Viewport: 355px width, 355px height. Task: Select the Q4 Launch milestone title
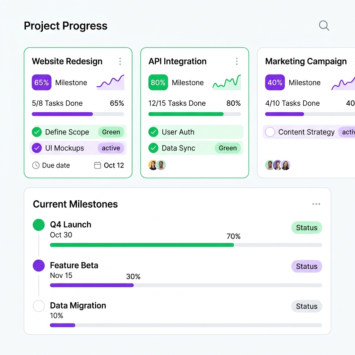(x=71, y=225)
